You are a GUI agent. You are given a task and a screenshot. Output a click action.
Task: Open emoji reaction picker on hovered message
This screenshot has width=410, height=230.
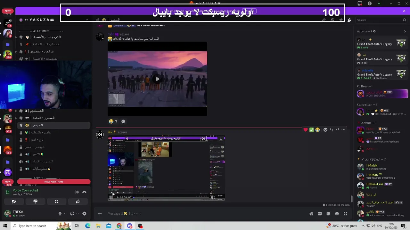tap(325, 130)
